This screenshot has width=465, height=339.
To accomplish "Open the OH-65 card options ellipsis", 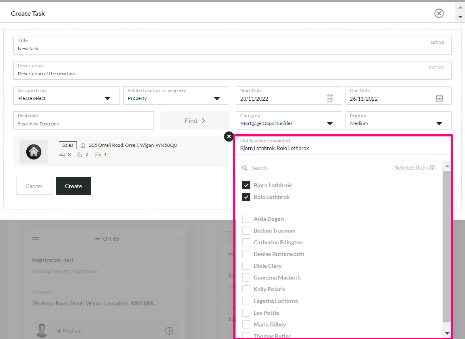I will click(177, 238).
